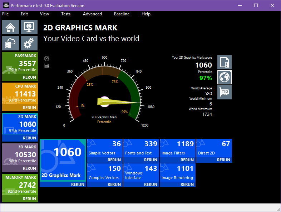This screenshot has height=212, width=281.
Task: Switch to the distribution chart view icon
Action: click(47, 66)
